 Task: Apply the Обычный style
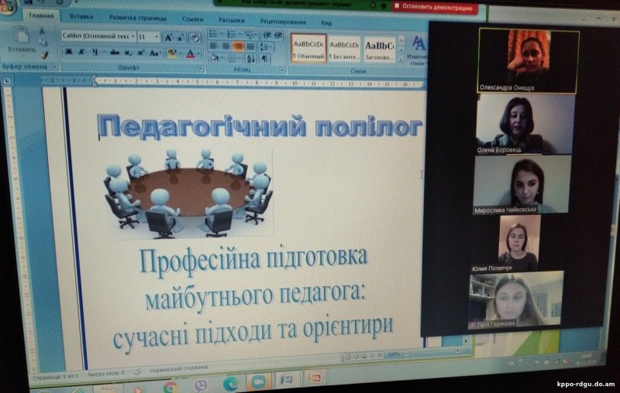click(308, 49)
